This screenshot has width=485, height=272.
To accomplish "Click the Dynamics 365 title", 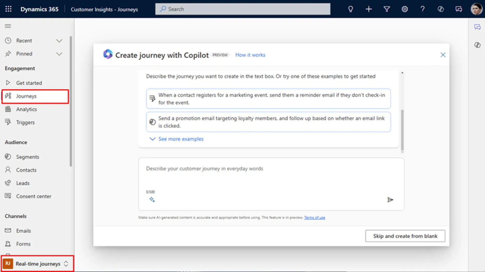I will (40, 9).
